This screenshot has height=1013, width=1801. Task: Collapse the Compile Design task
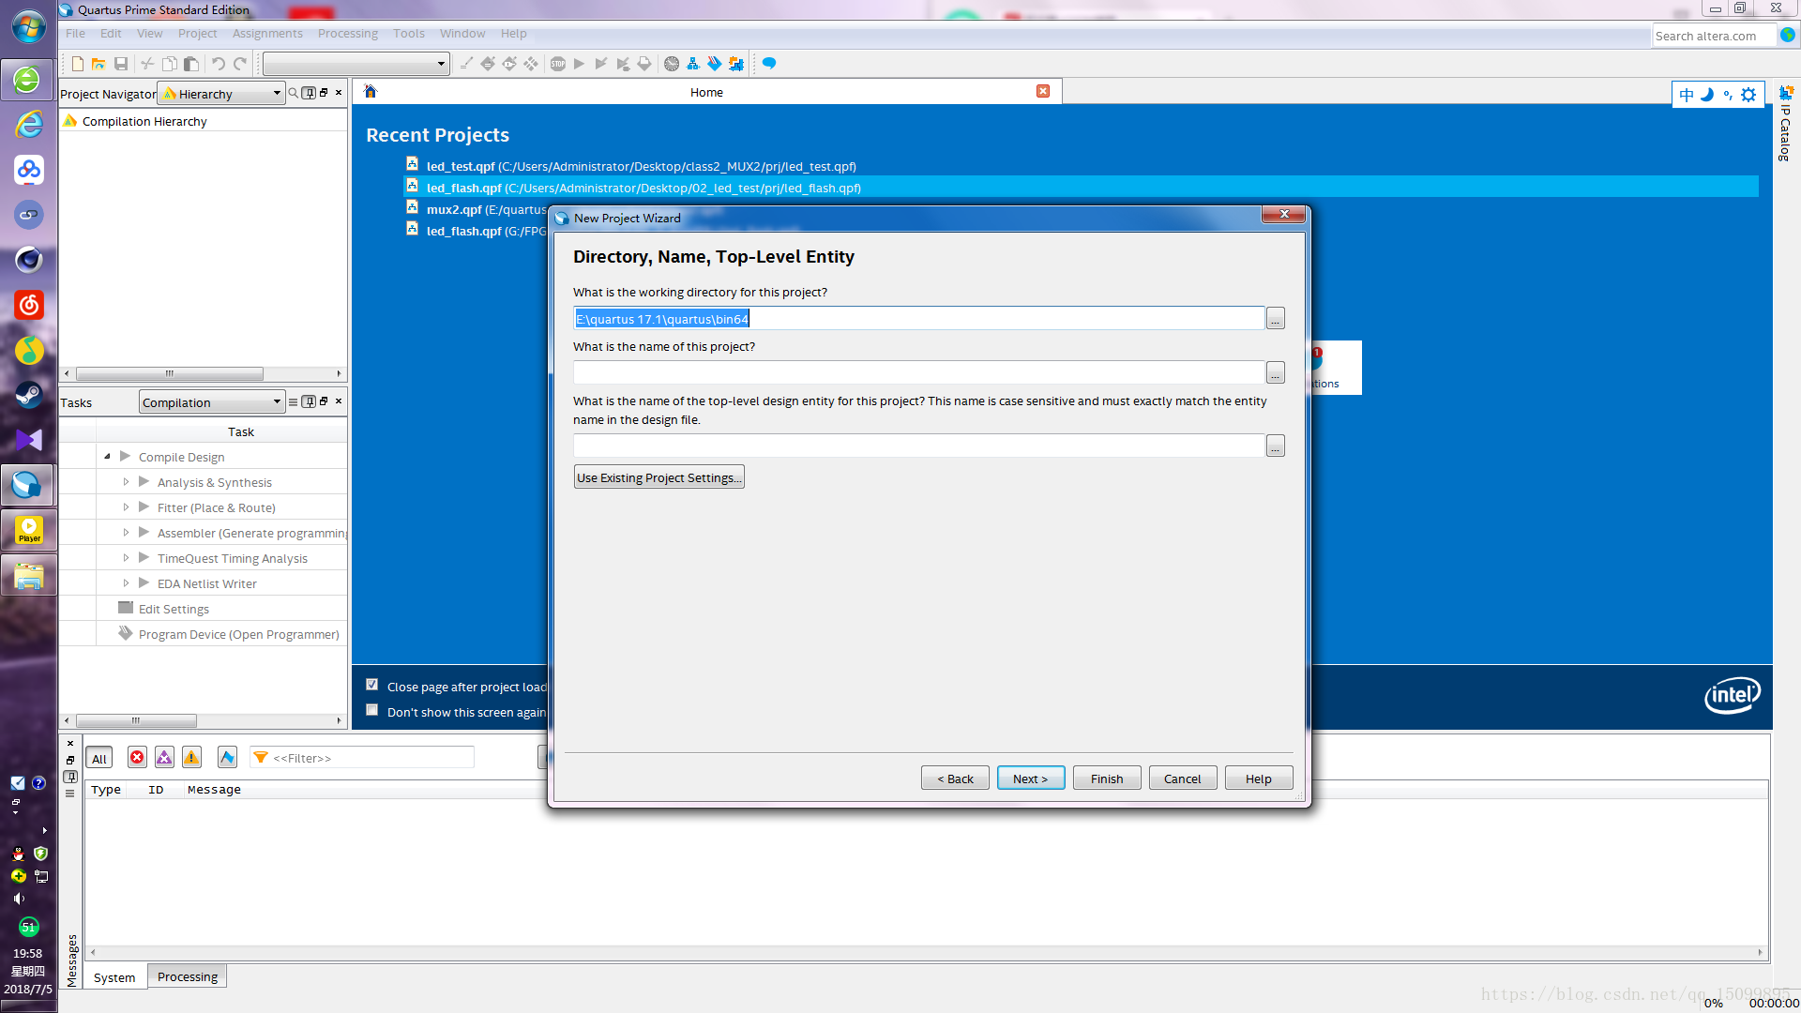click(107, 456)
